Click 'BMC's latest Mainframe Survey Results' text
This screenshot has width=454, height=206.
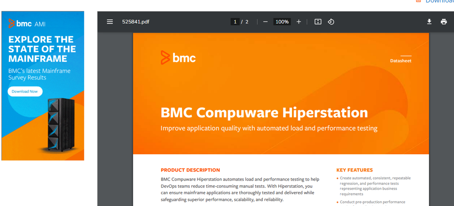click(39, 74)
